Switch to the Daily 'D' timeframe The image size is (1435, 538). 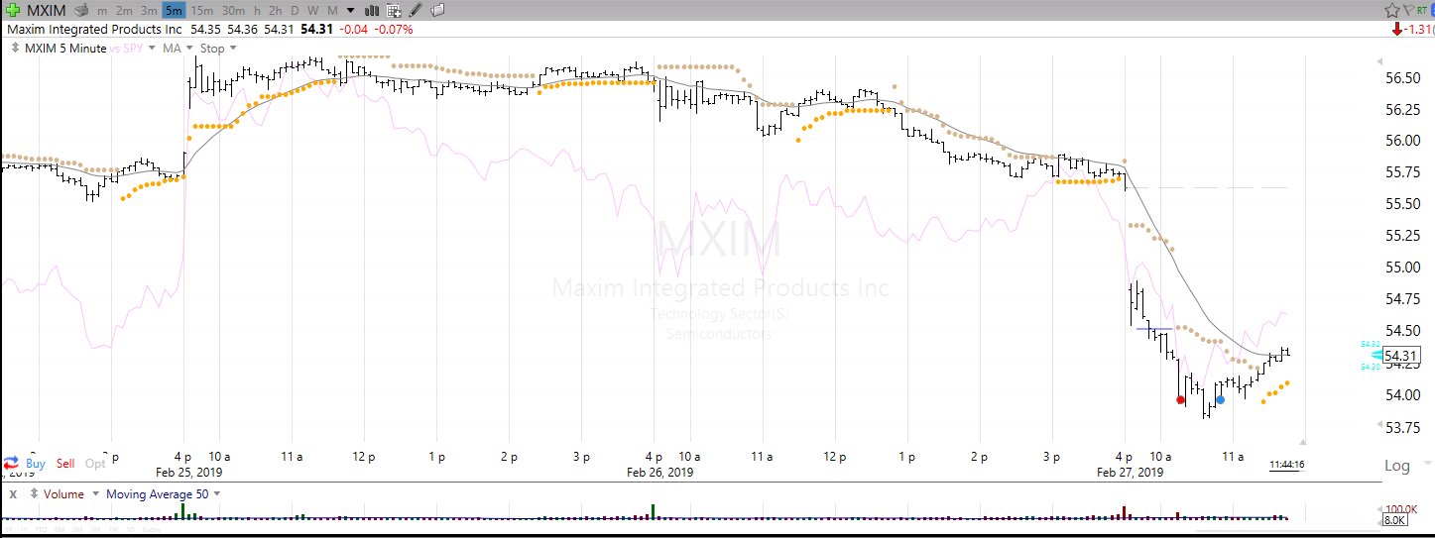(x=295, y=11)
